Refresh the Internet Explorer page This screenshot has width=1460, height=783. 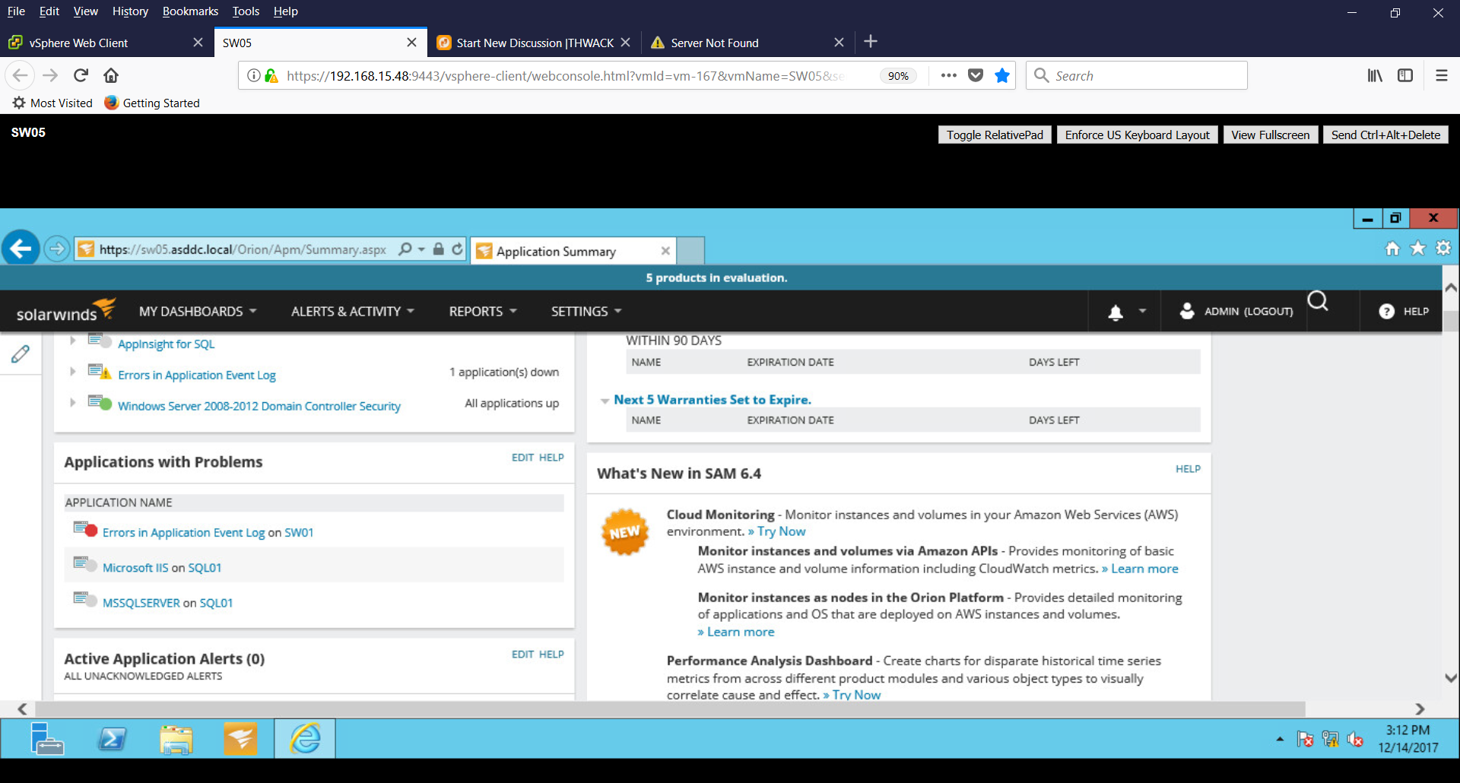point(457,249)
